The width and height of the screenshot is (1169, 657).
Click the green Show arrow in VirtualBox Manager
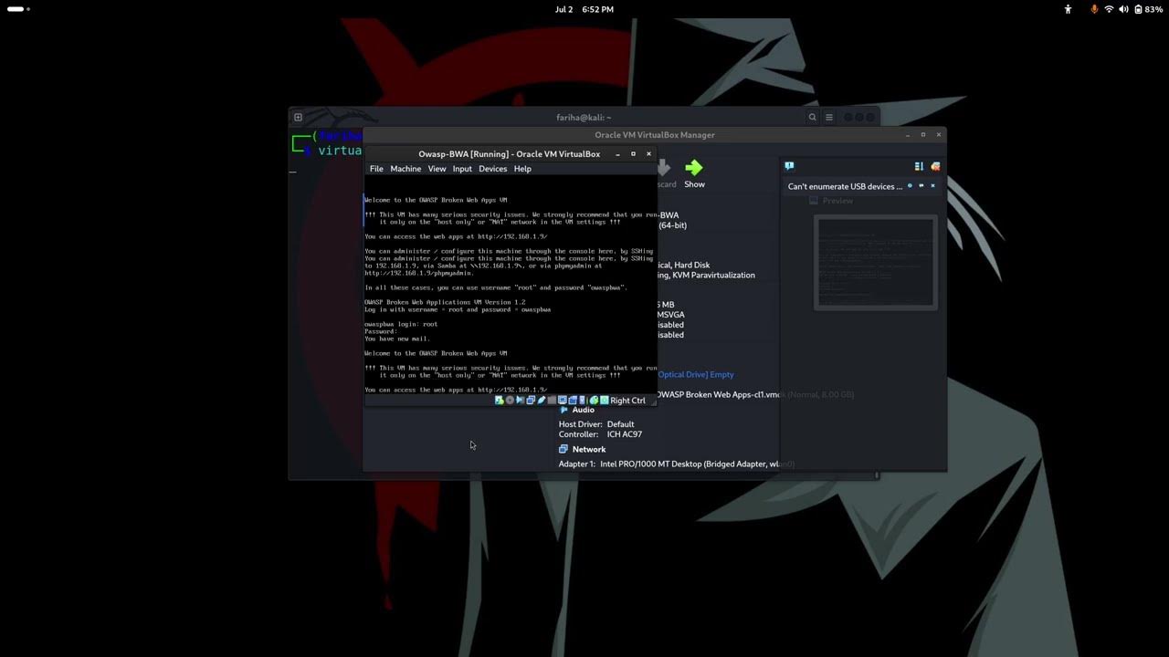[x=694, y=168]
